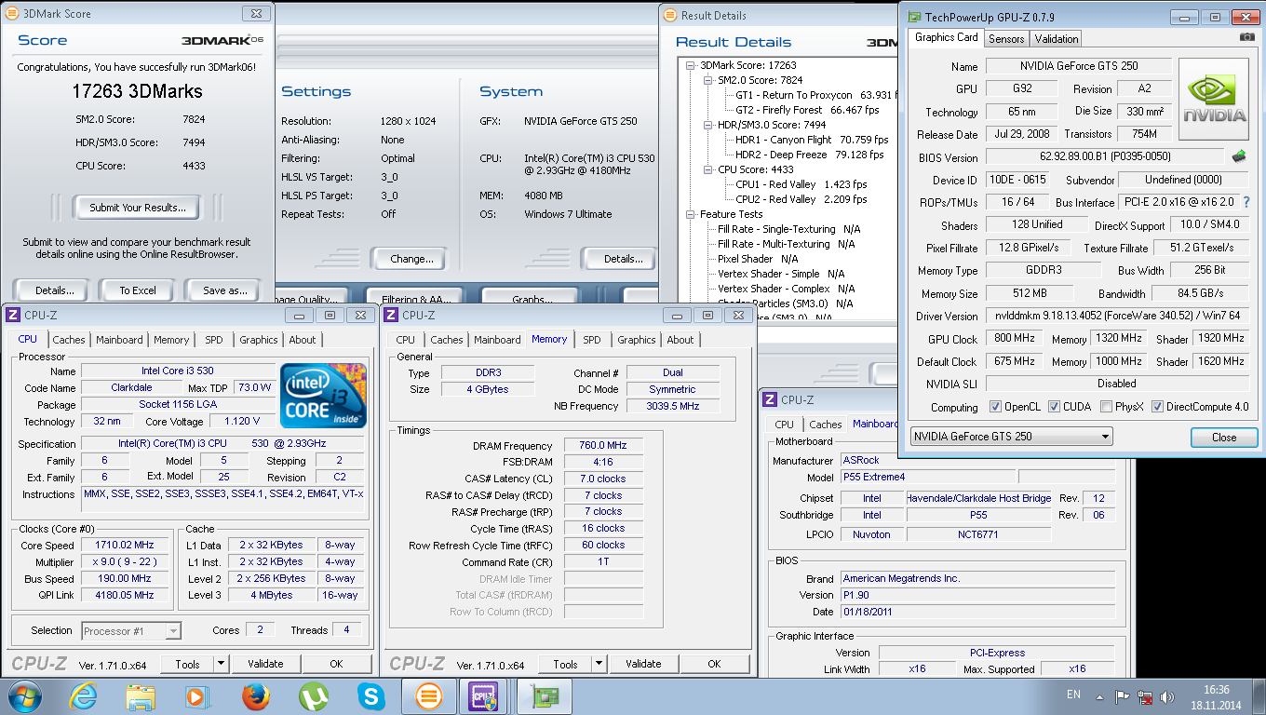This screenshot has width=1266, height=715.
Task: Open Skype from the taskbar
Action: pyautogui.click(x=371, y=696)
